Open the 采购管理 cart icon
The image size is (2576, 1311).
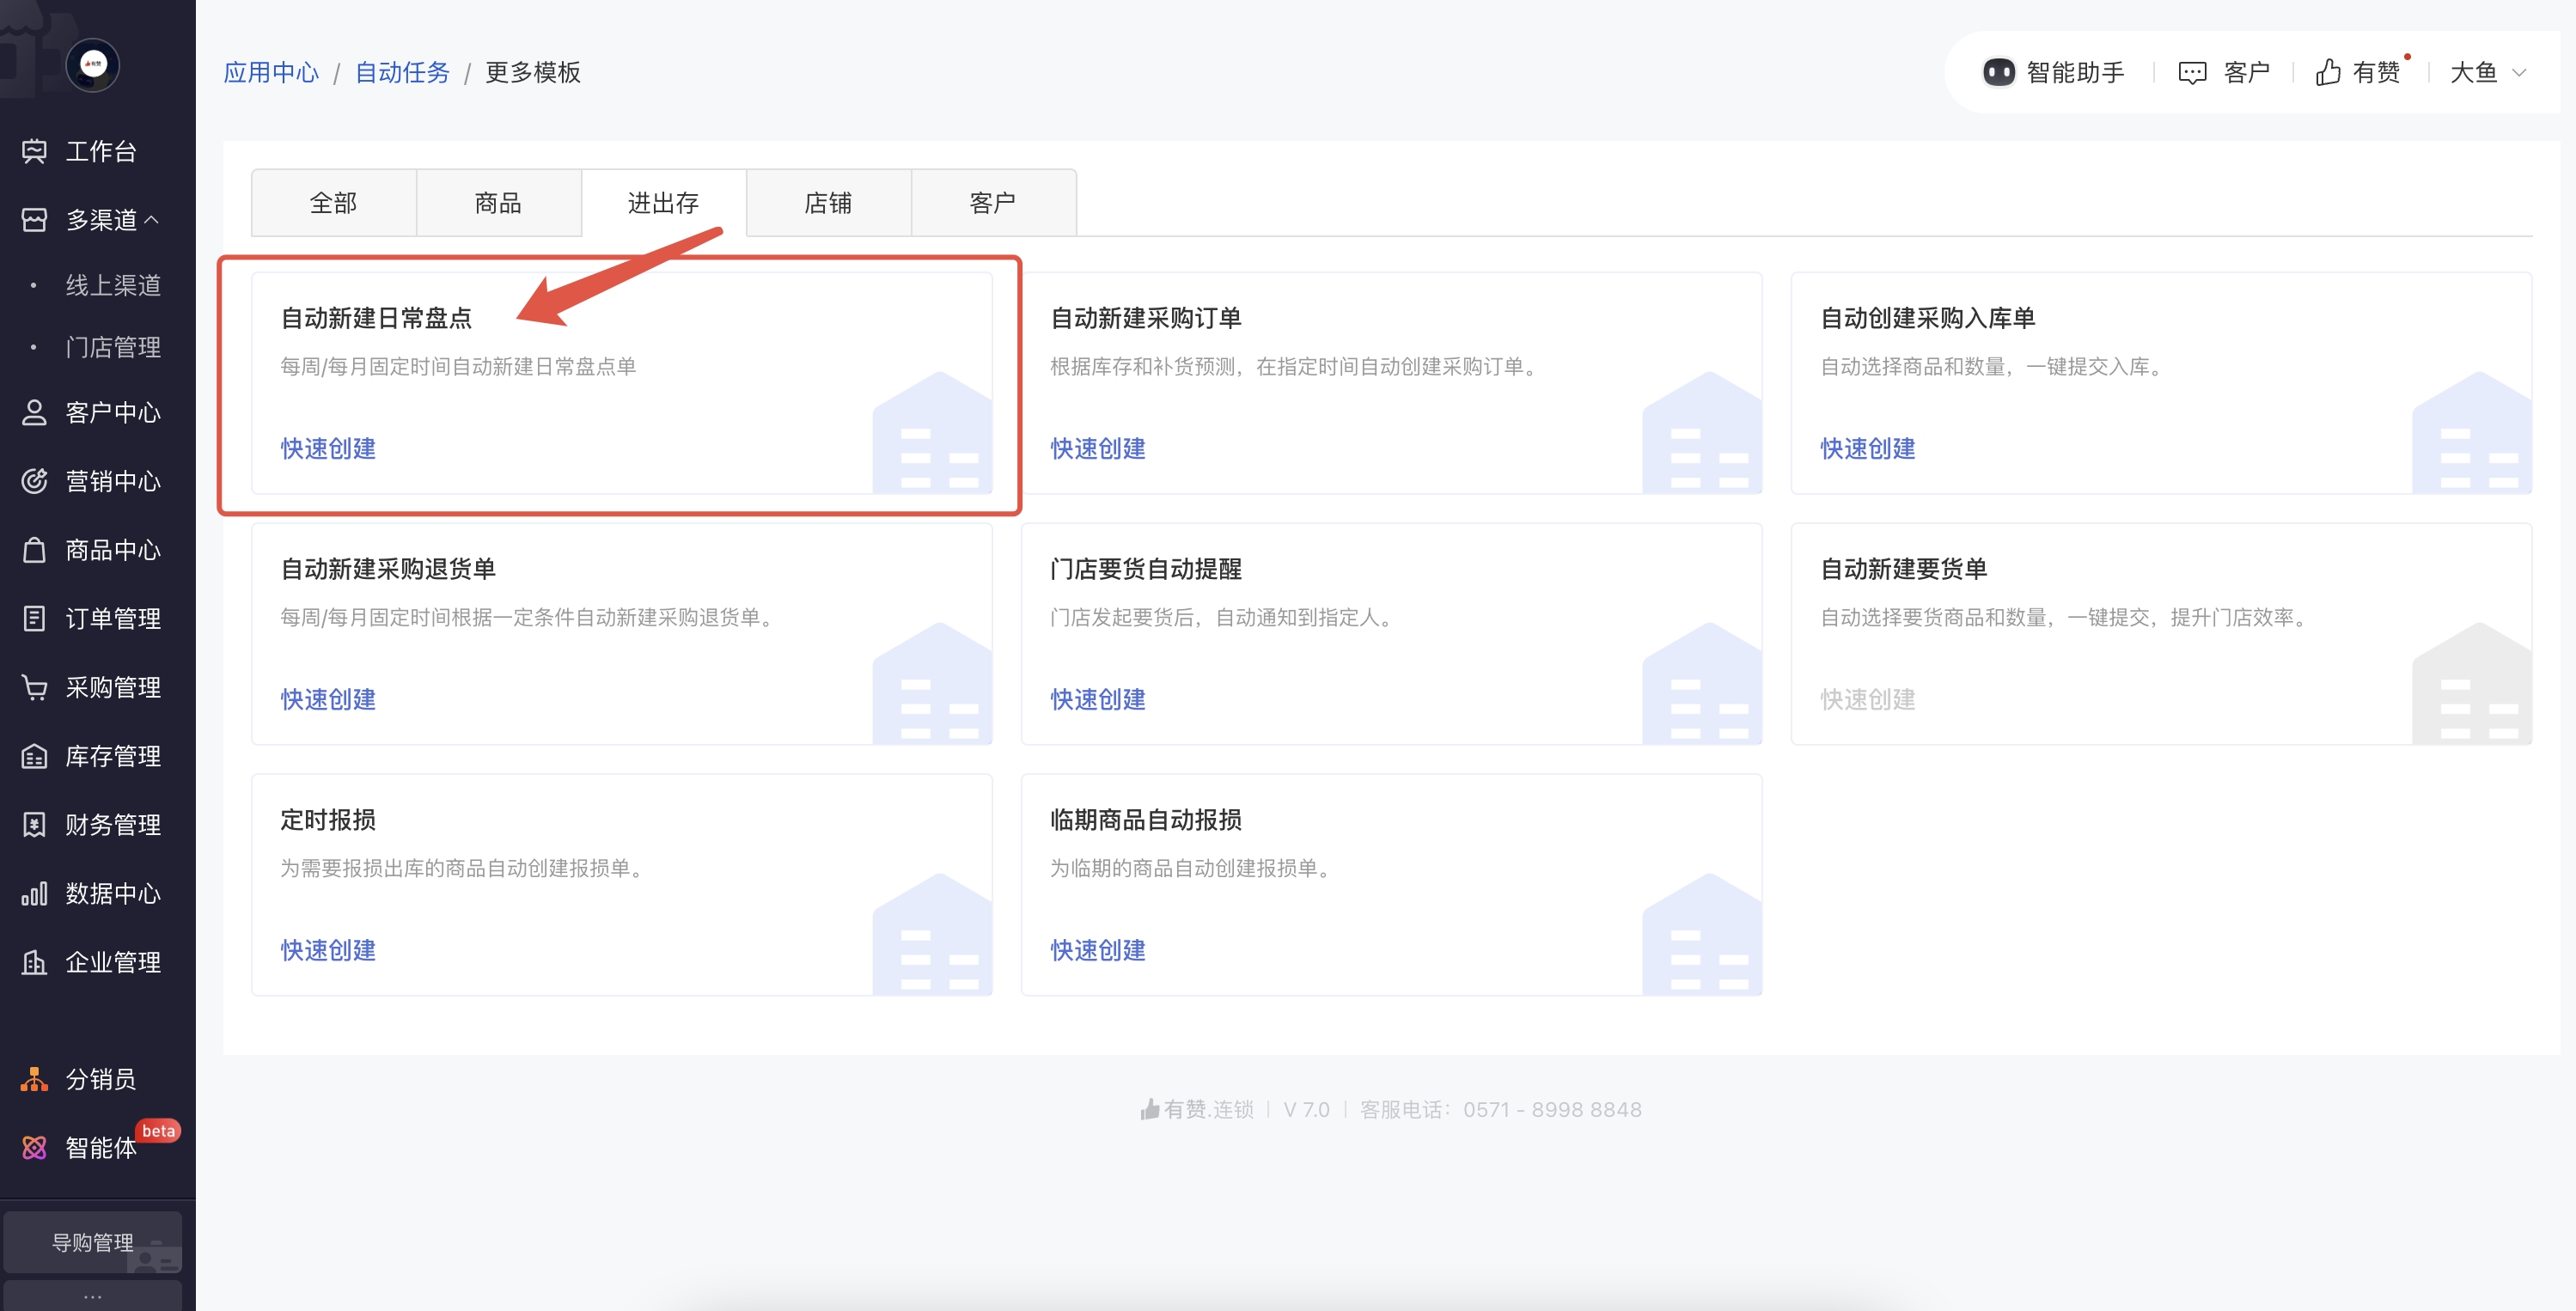pos(34,687)
